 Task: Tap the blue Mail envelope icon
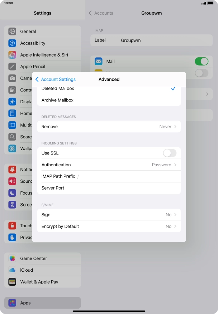99,62
